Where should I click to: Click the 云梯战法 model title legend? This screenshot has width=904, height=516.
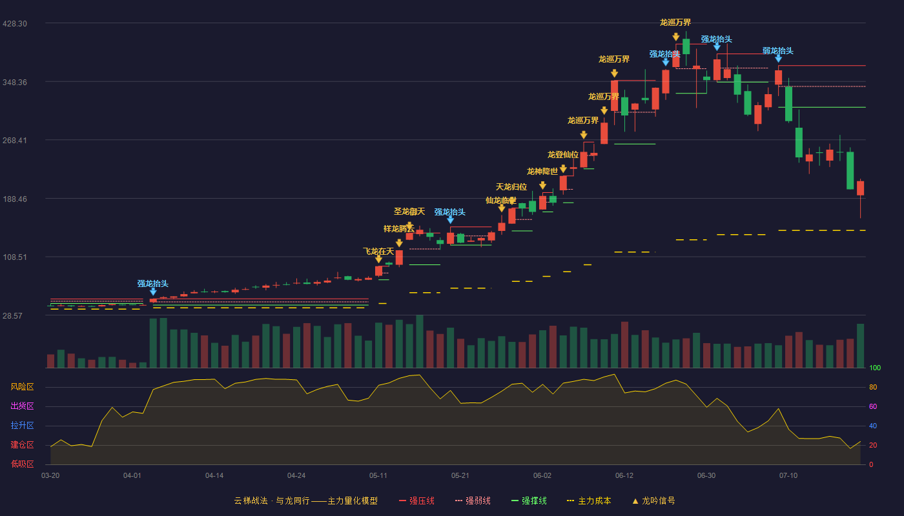click(306, 501)
